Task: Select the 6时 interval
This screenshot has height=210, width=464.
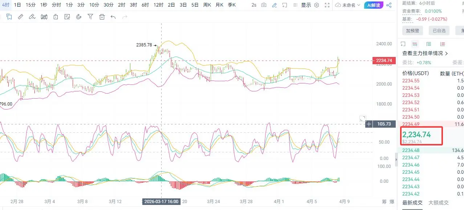Action: point(145,5)
